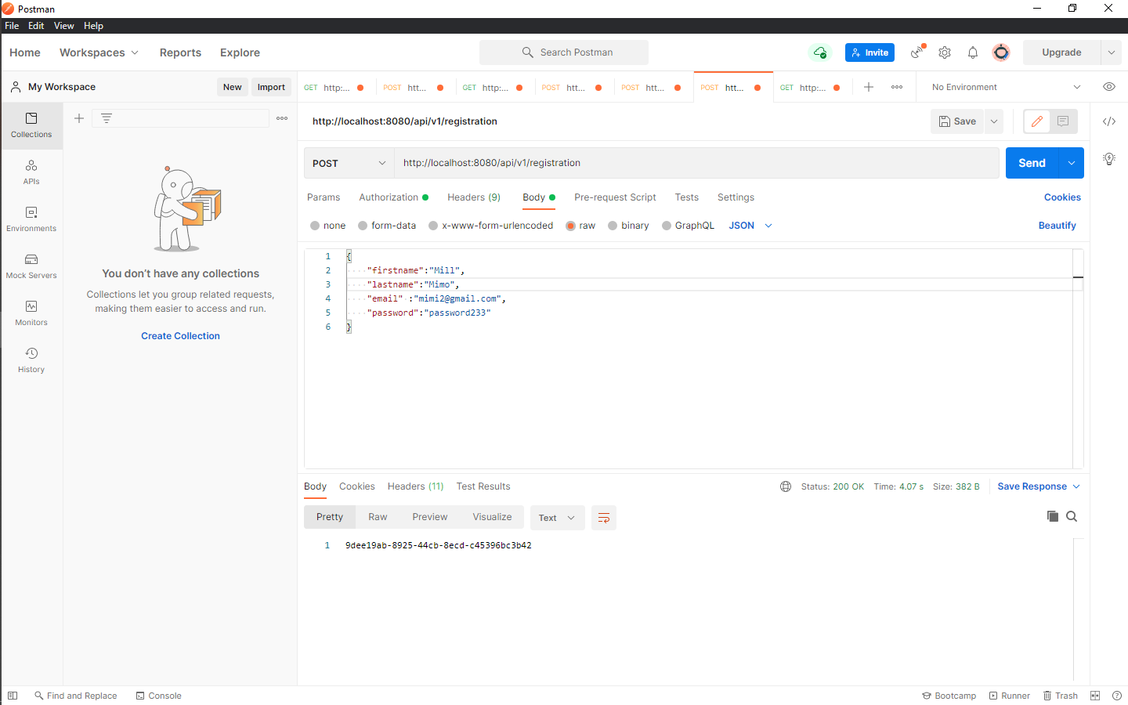Switch to the Raw response view

pyautogui.click(x=378, y=517)
